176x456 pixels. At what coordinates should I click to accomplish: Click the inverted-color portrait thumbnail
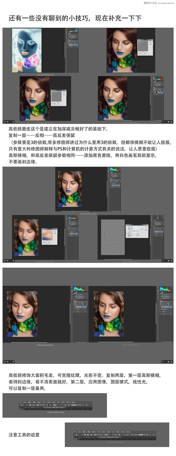coord(27,50)
